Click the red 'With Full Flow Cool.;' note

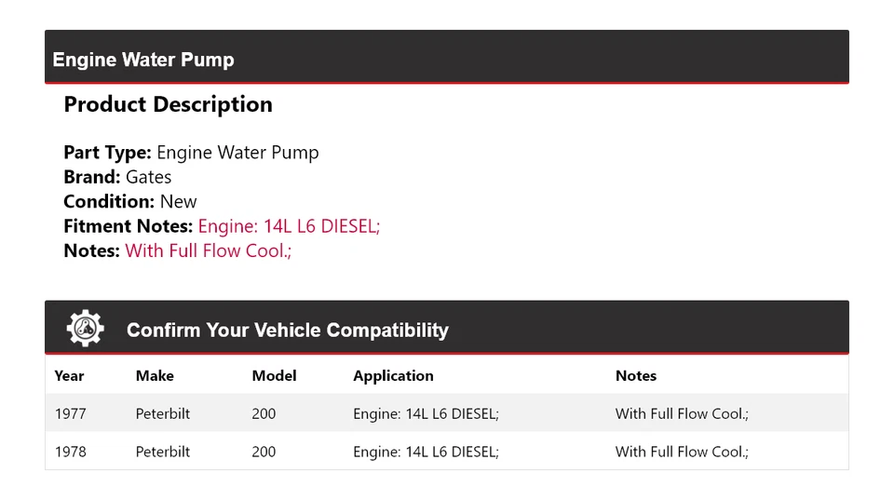[x=209, y=250]
